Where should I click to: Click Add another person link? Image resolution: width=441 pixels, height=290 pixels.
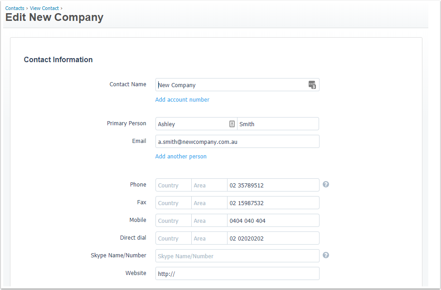[181, 157]
